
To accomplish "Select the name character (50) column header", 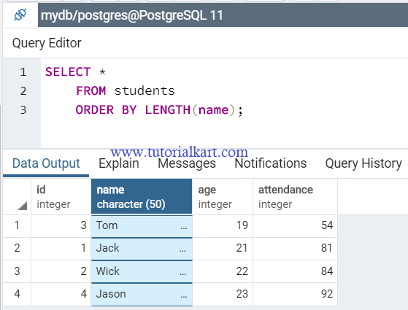I will coord(142,197).
